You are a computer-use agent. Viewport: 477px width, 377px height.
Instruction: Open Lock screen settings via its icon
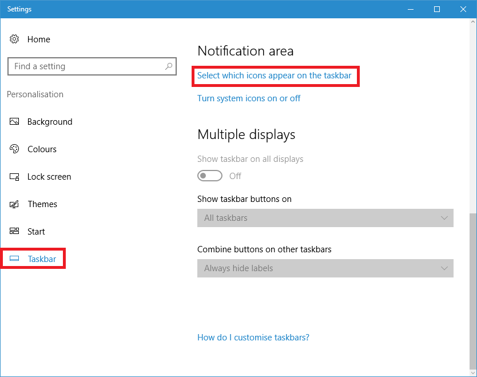pyautogui.click(x=14, y=176)
